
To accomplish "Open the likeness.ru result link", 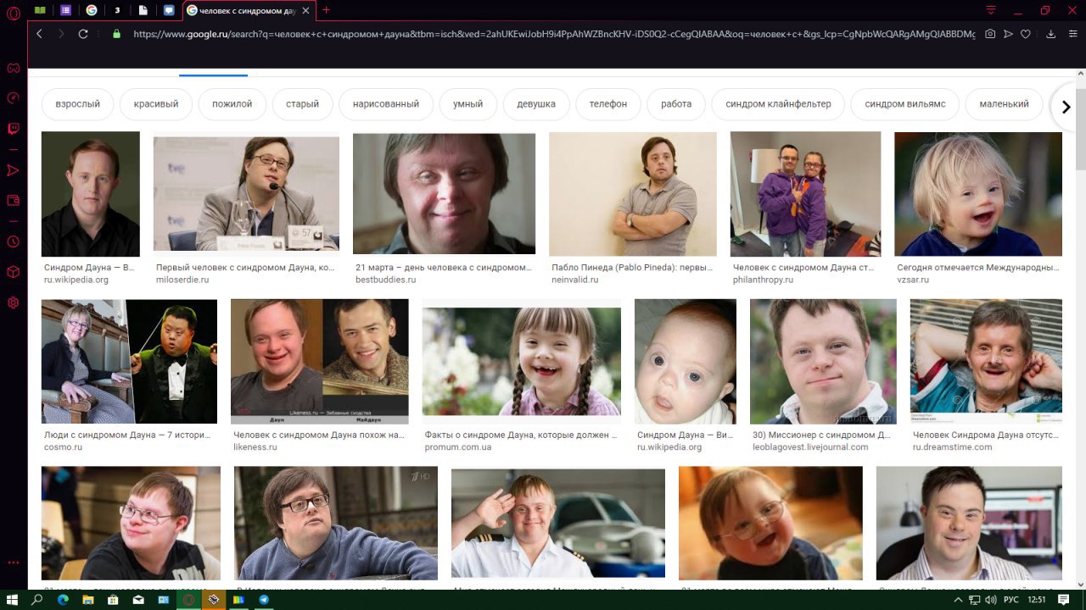I will tap(319, 441).
